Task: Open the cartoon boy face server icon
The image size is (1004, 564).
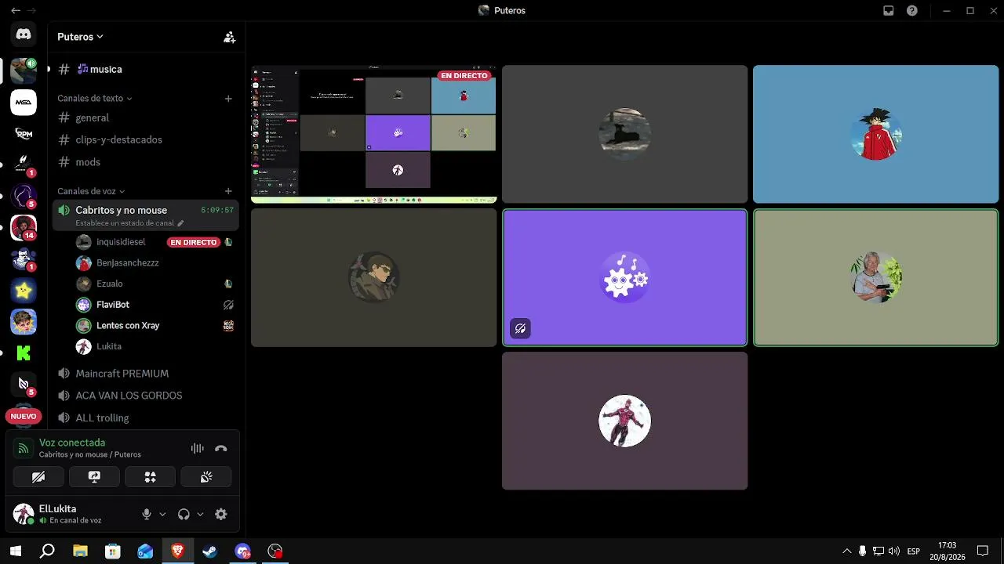Action: coord(24,322)
